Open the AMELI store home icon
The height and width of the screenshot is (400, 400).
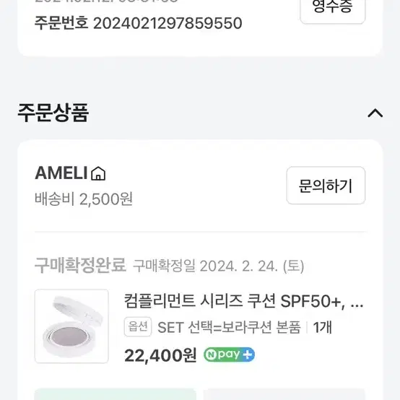(98, 173)
